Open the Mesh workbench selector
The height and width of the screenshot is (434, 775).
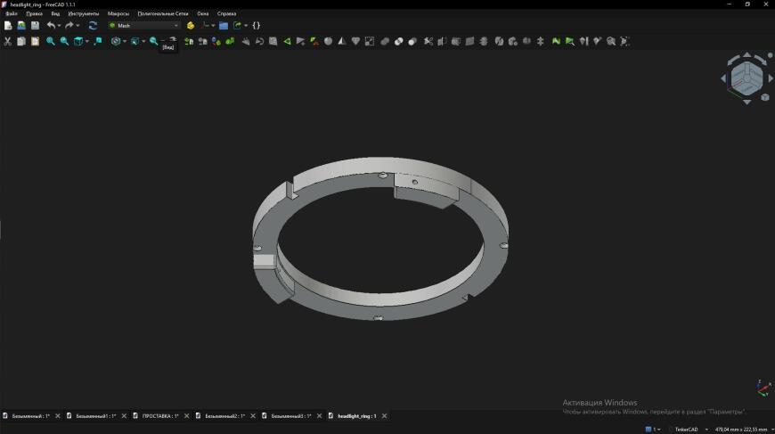click(x=143, y=25)
